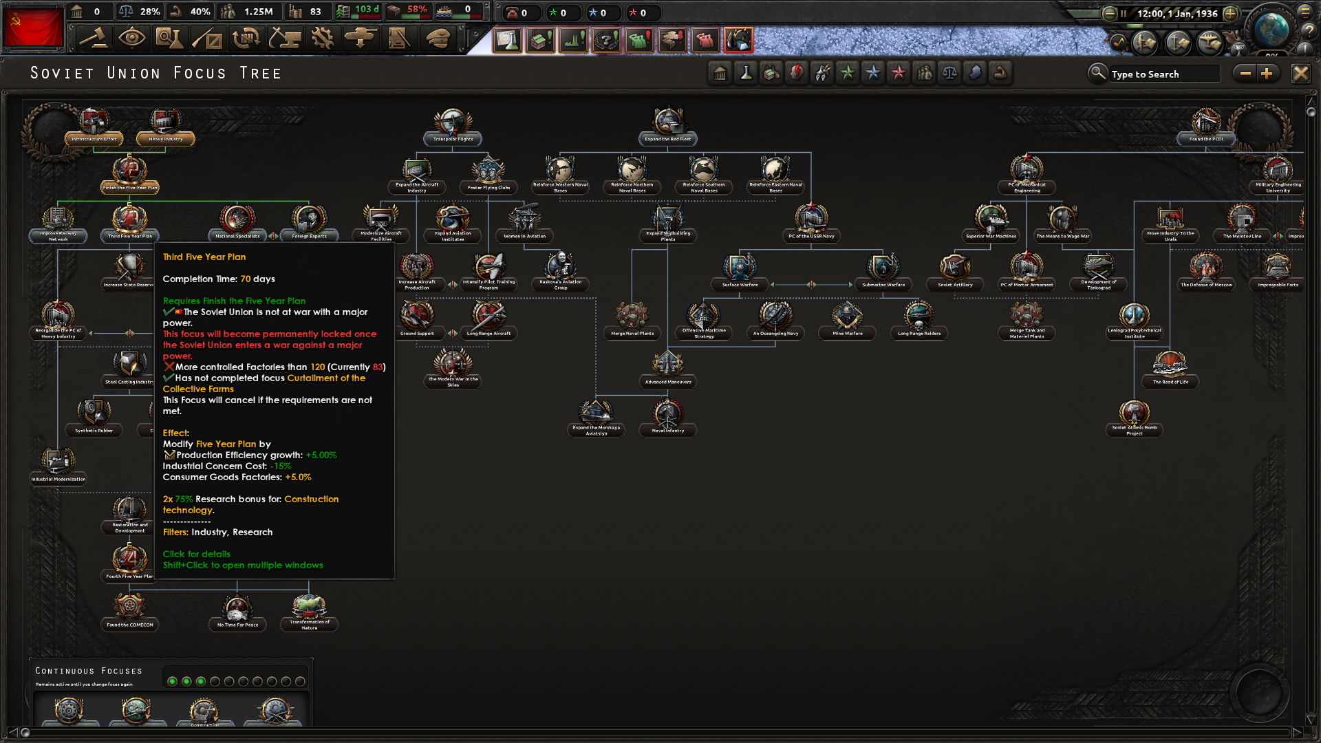Image resolution: width=1321 pixels, height=743 pixels.
Task: Open the Decisions gavel menu
Action: pyautogui.click(x=93, y=39)
